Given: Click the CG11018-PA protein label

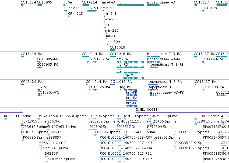Looking at the screenshot, I should coord(121,82).
